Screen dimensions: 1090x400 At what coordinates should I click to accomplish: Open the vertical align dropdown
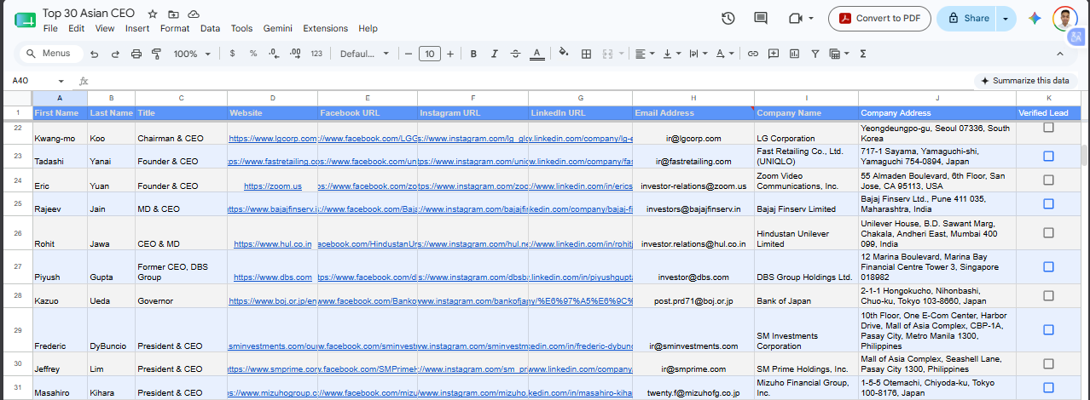click(671, 54)
